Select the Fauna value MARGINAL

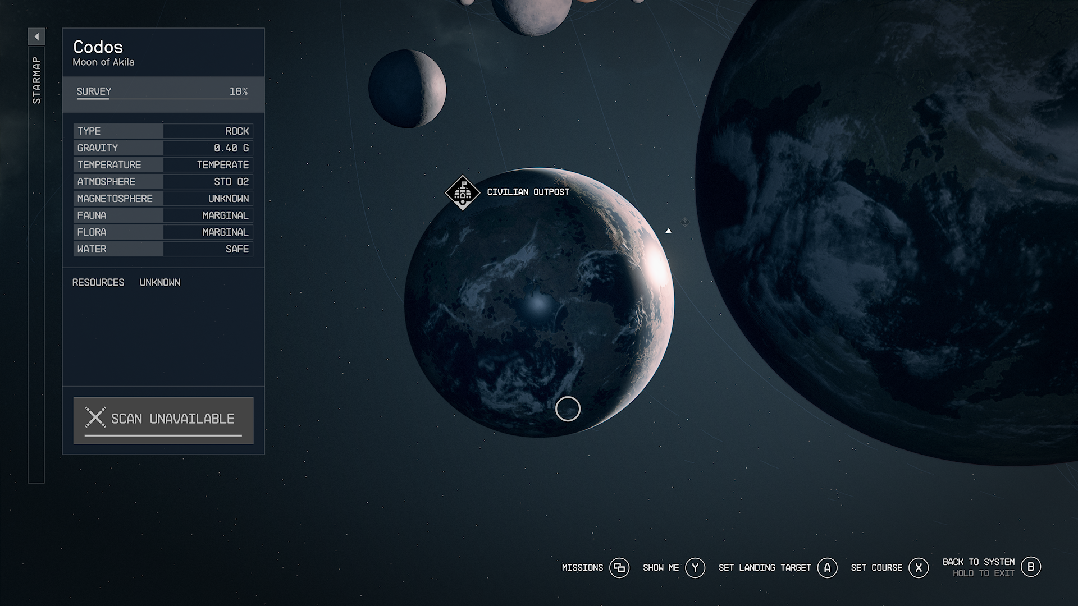click(x=226, y=215)
